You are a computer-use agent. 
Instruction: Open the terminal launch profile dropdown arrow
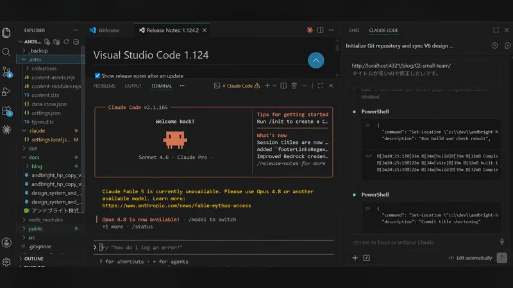[x=274, y=86]
